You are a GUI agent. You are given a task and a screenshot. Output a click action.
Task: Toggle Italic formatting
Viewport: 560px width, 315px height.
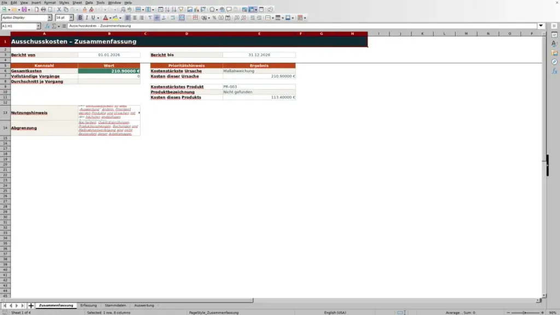[x=86, y=18]
